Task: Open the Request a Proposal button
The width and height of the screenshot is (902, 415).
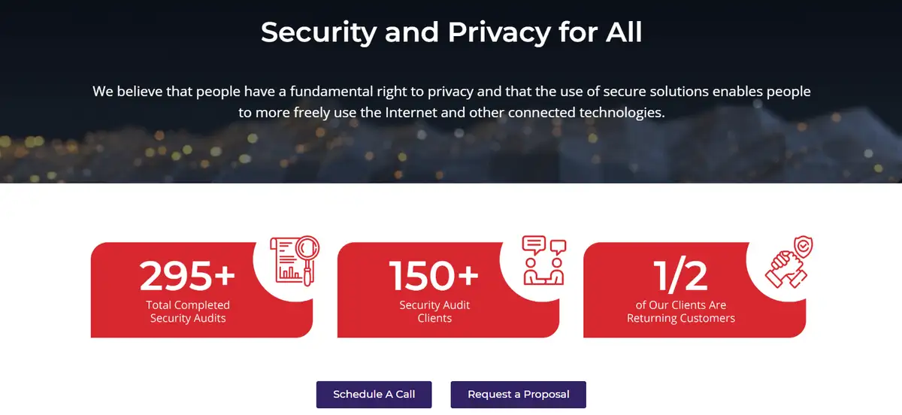Action: (518, 394)
